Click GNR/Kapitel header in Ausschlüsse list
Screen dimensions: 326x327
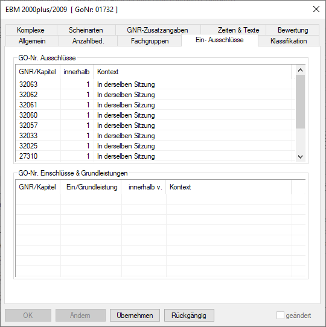38,72
